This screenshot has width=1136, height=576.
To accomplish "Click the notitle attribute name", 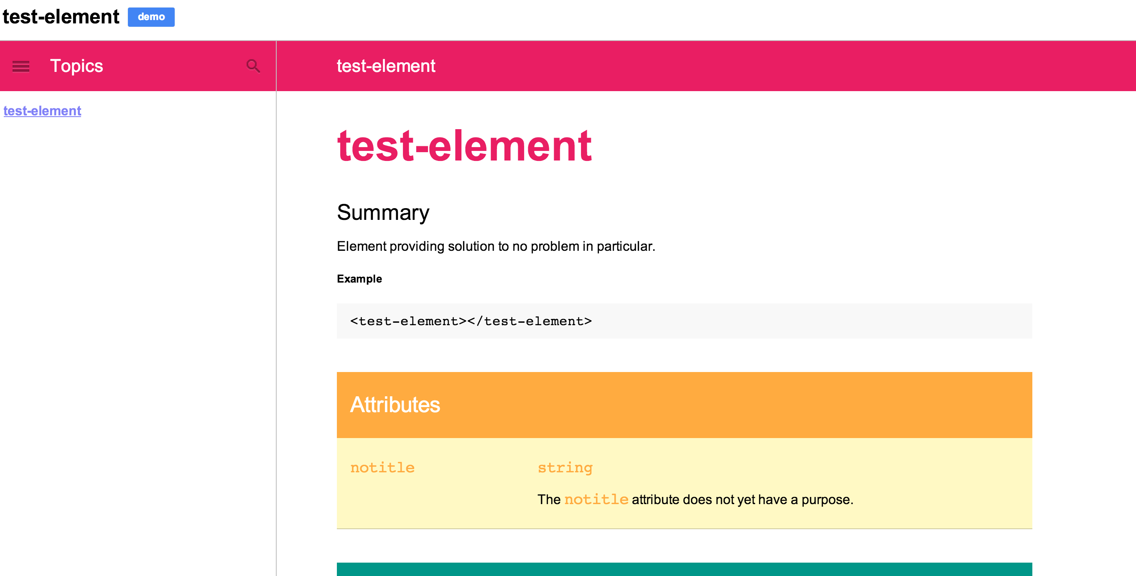I will tap(382, 467).
